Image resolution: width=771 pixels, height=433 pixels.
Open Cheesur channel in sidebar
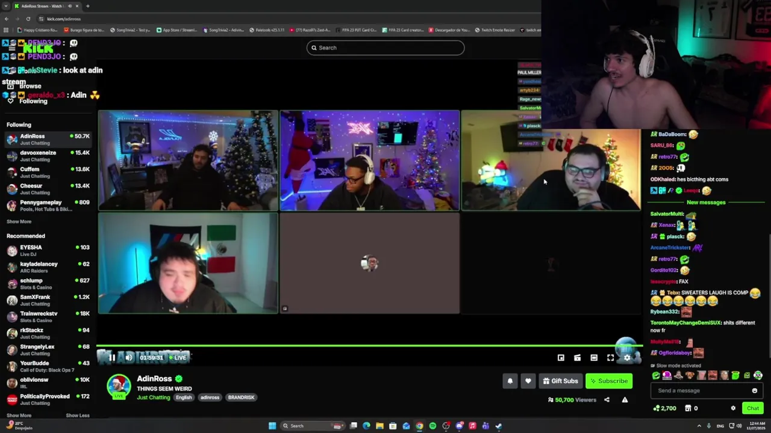point(48,189)
